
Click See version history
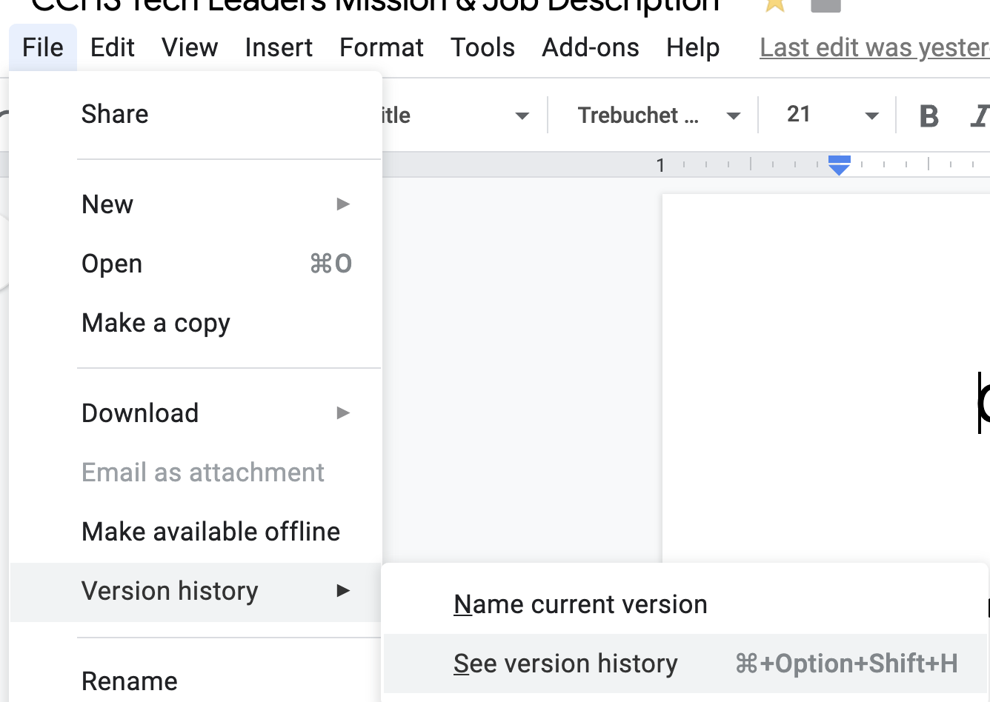click(565, 663)
